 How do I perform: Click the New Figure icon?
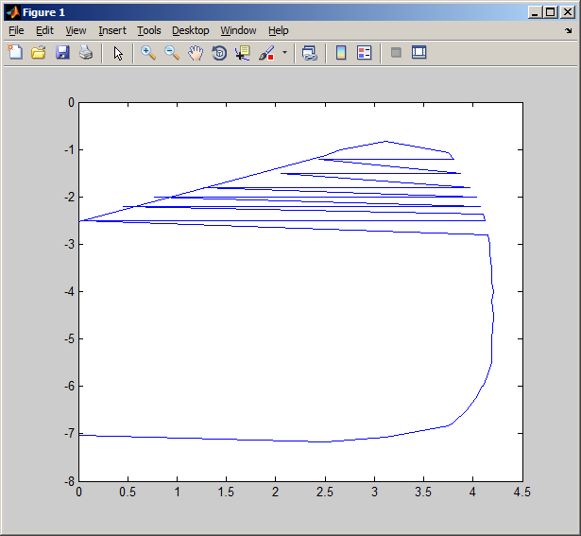(x=15, y=53)
